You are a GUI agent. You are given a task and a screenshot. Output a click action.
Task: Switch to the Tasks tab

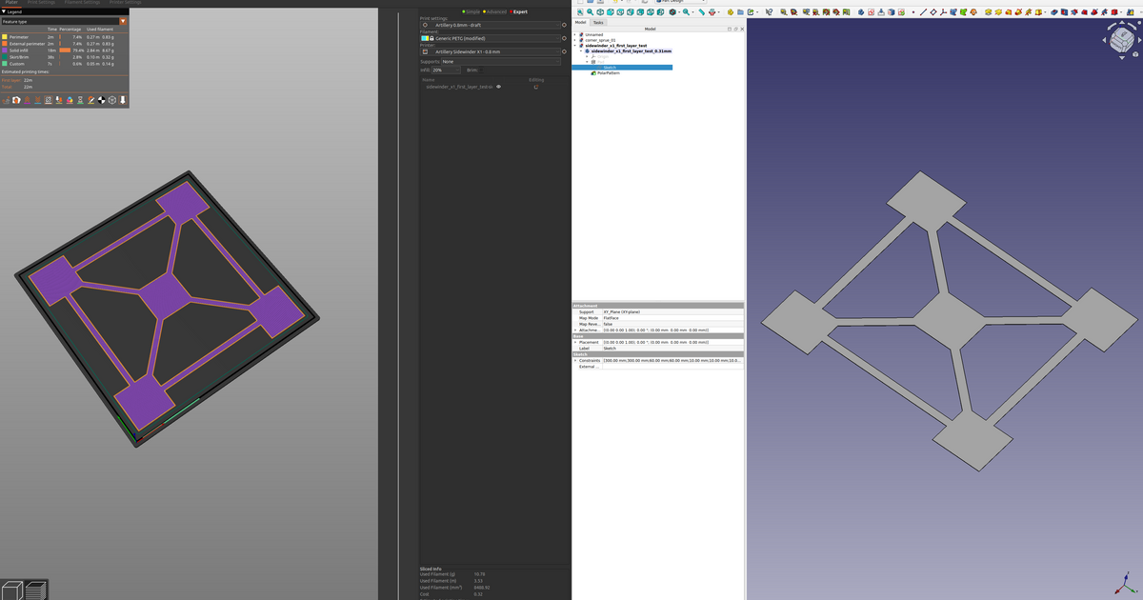(x=597, y=22)
